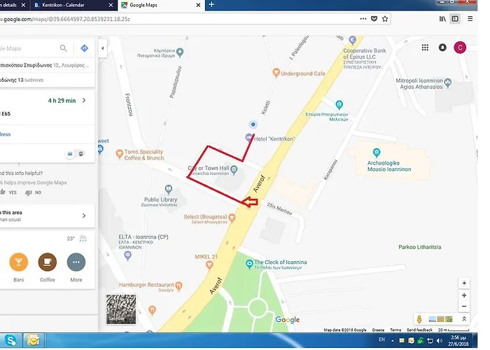The image size is (490, 350).
Task: Open a new browser tab with plus
Action: 211,5
